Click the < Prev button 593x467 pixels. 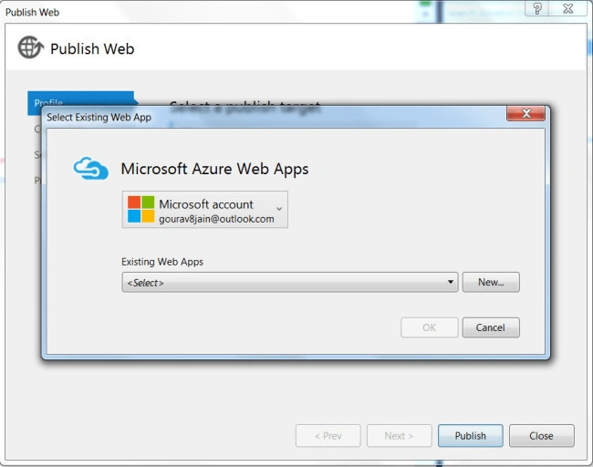point(328,436)
